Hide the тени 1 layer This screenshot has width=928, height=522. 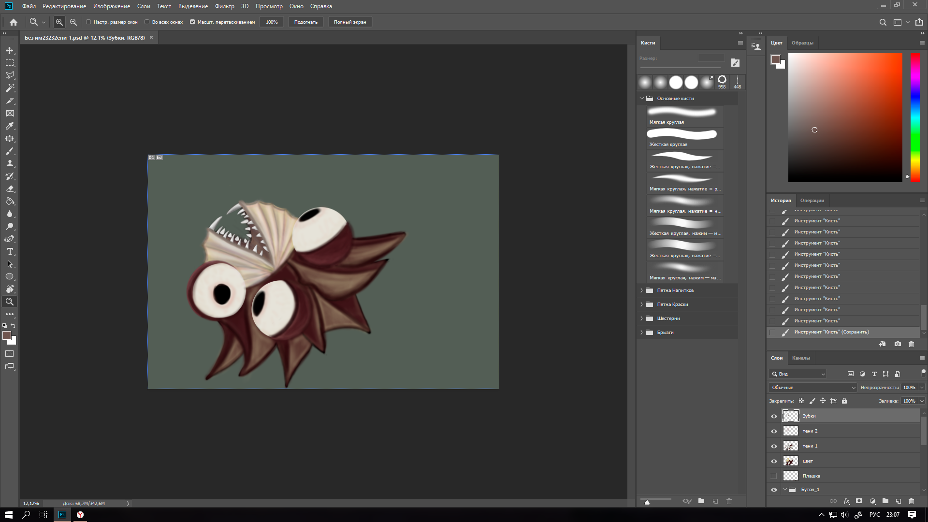pyautogui.click(x=774, y=446)
